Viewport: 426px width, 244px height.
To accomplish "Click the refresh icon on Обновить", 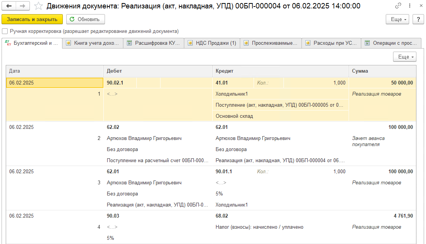I will click(72, 19).
